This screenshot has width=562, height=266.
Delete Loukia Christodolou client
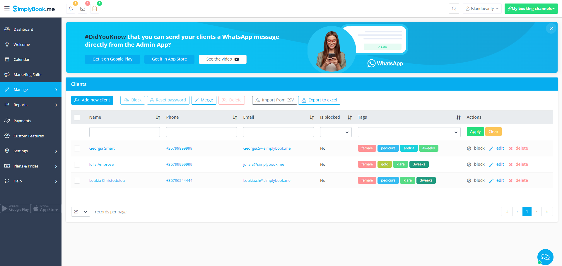pos(518,180)
